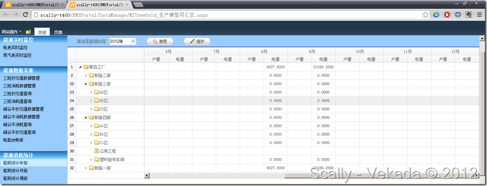Click the browser back arrow

point(6,14)
